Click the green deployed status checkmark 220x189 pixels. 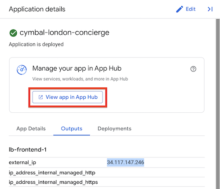click(x=13, y=33)
